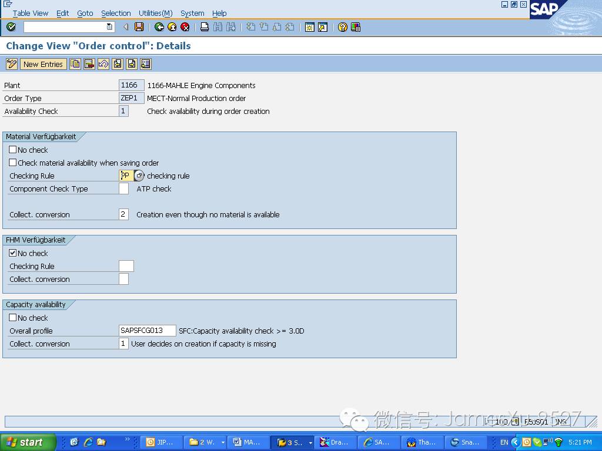
Task: Click the Generate Shortcut icon
Action: point(323,27)
